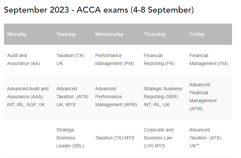Click Advanced Taxation (ATX) UK, MYS cell
The width and height of the screenshot is (241, 158).
(71, 97)
